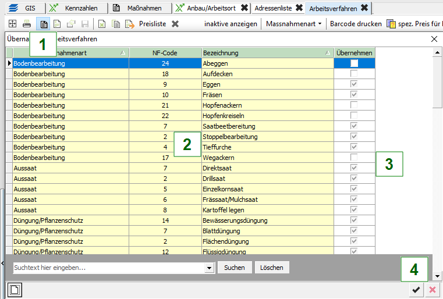The width and height of the screenshot is (443, 299).
Task: Confirm selection with the checkmark icon
Action: (x=416, y=290)
